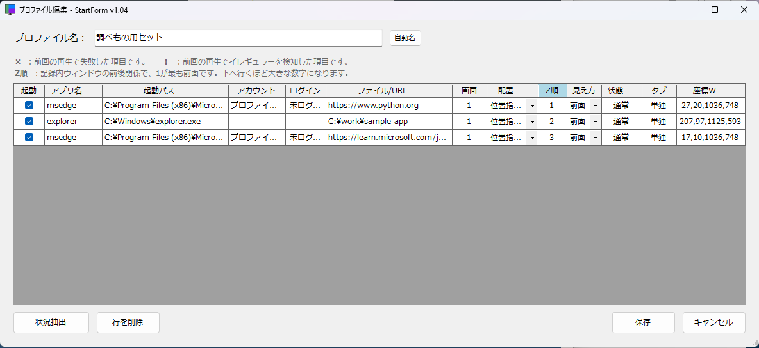Select the C:¥work¥sample-app cell
This screenshot has height=348, width=759.
pos(389,122)
